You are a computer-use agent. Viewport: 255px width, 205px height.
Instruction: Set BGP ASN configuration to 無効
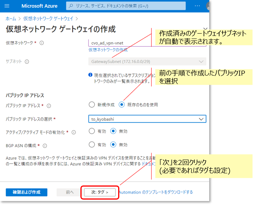click(113, 145)
